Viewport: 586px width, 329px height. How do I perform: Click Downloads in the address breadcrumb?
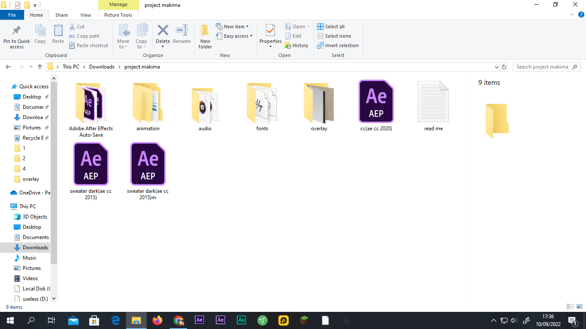[x=102, y=67]
